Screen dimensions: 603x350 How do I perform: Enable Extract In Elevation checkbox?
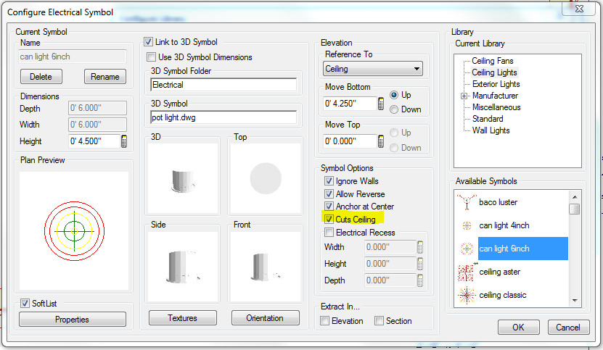click(x=325, y=321)
